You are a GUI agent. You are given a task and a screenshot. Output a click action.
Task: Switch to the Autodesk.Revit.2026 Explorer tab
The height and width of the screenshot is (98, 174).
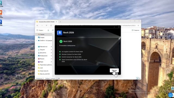[x=46, y=22]
